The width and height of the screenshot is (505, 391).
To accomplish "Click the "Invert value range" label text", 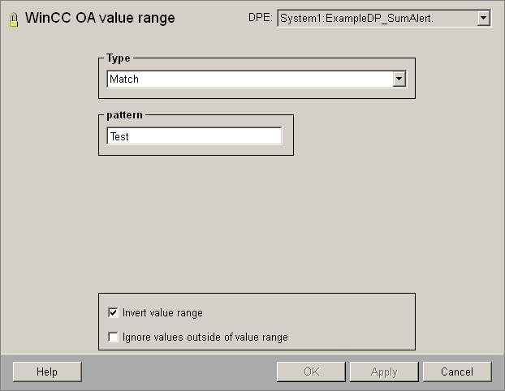I will pos(162,312).
